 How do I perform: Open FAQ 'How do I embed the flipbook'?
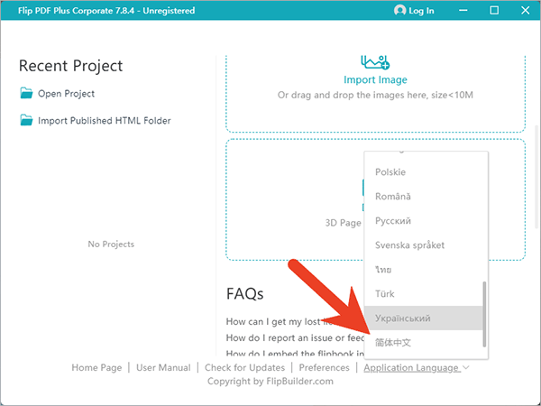click(295, 353)
